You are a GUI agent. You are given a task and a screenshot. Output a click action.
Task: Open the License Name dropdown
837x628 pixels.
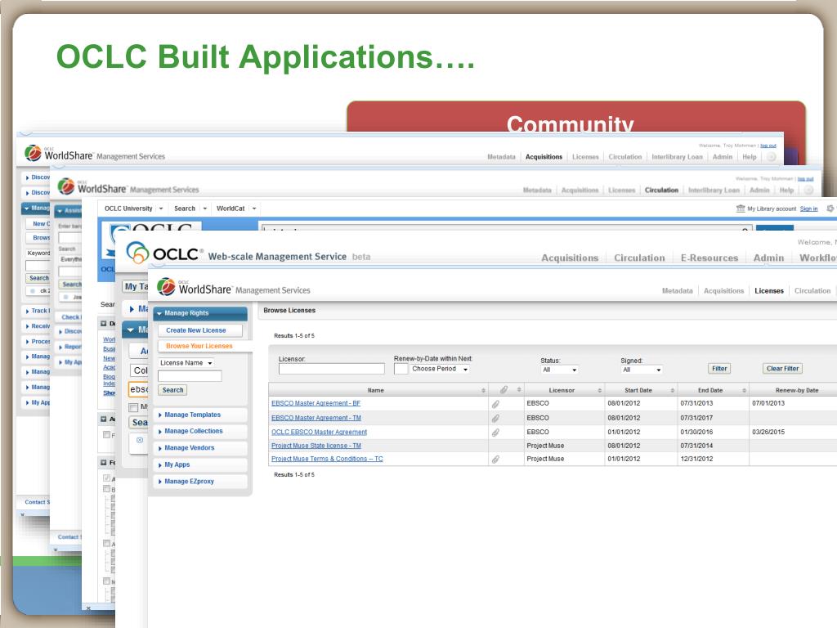click(186, 362)
